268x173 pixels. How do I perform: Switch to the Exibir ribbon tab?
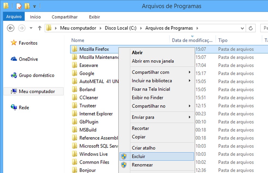[94, 17]
